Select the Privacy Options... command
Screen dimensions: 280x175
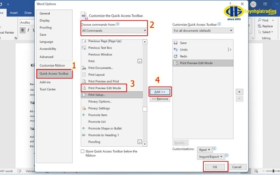click(100, 101)
